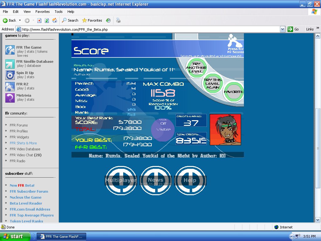
Task: Click the History toolbar icon
Action: point(108,20)
